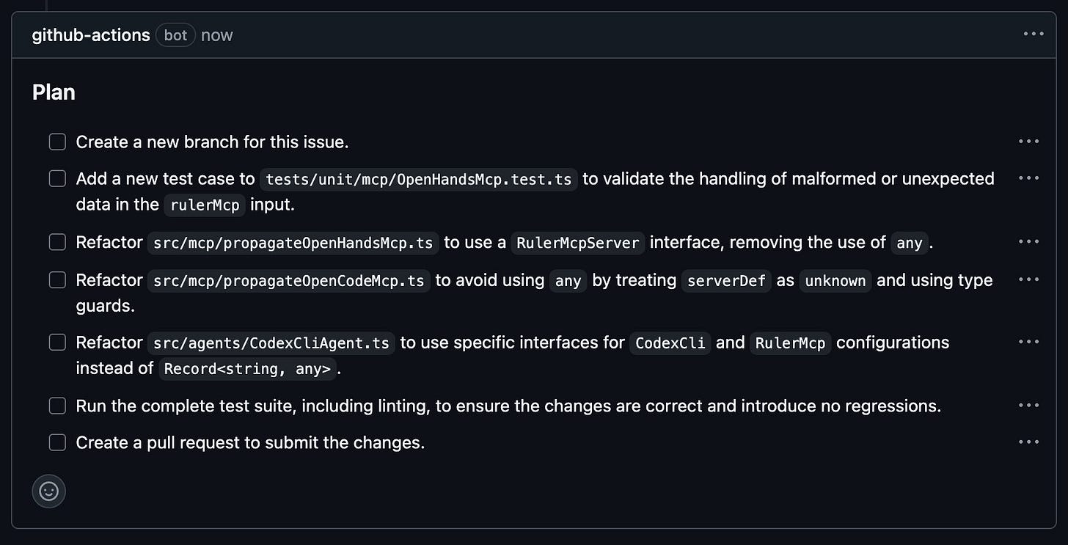Open the comment options kebab menu
This screenshot has height=545, width=1068.
(1033, 34)
